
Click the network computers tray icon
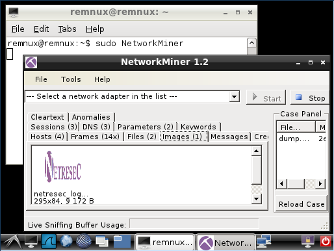coord(263,241)
